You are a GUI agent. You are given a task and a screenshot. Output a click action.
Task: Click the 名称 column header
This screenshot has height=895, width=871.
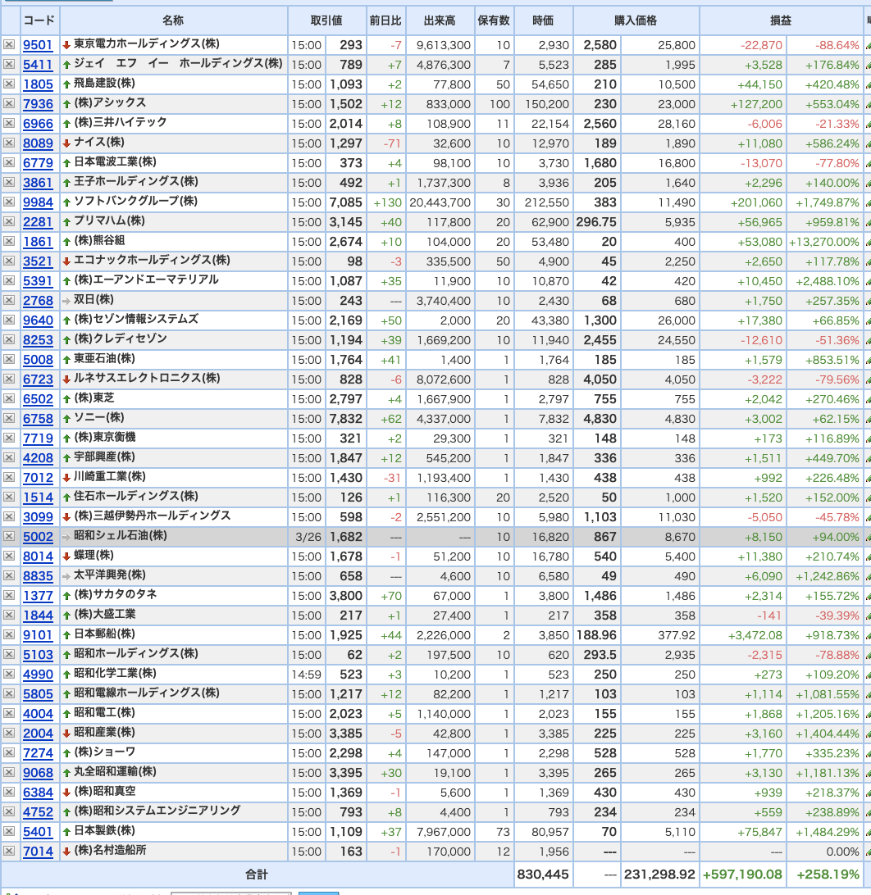tap(173, 20)
